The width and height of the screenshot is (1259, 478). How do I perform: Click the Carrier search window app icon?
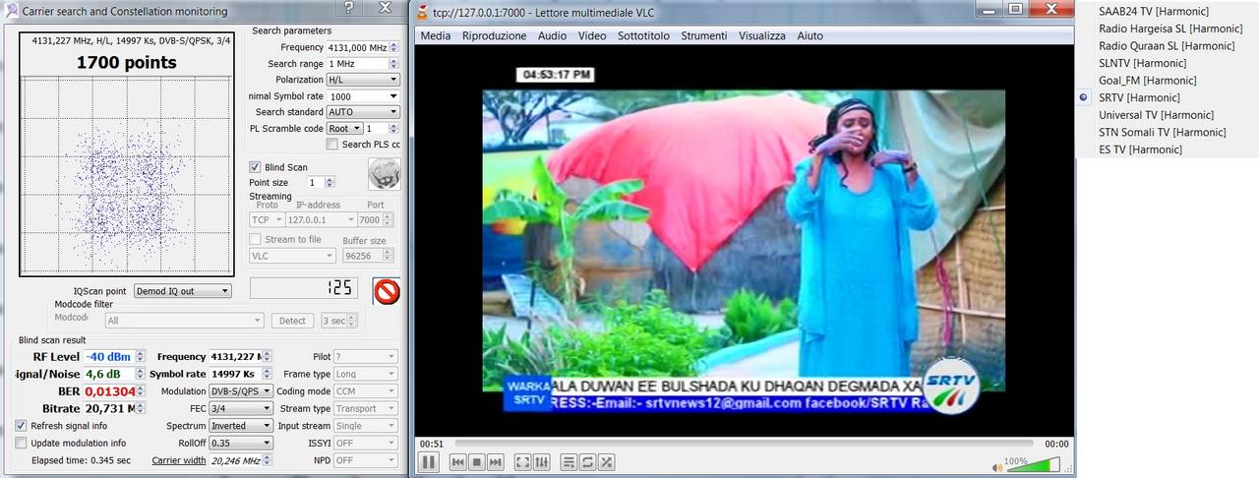[12, 11]
